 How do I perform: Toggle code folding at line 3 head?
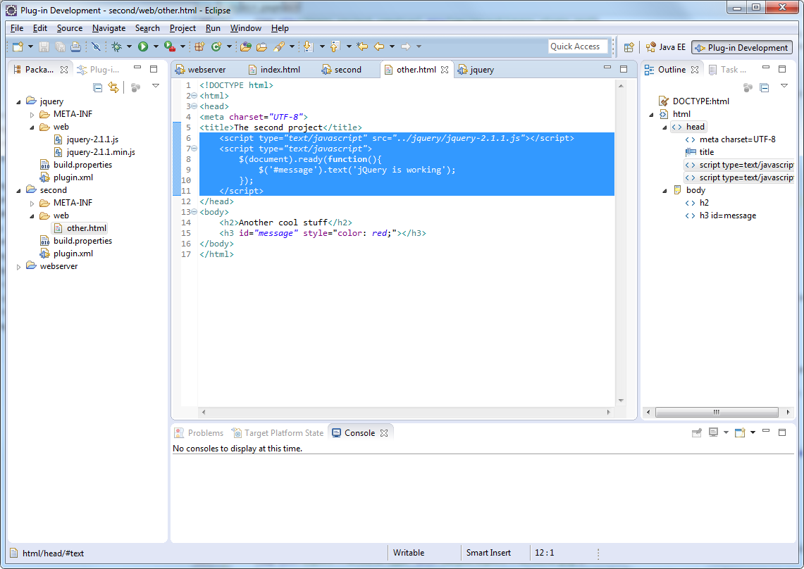(194, 106)
